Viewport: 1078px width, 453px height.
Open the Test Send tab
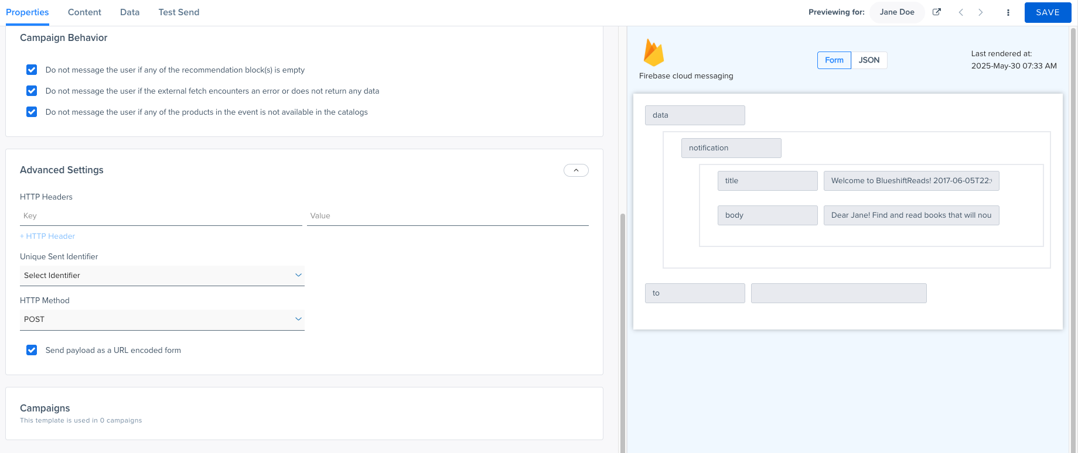(179, 12)
